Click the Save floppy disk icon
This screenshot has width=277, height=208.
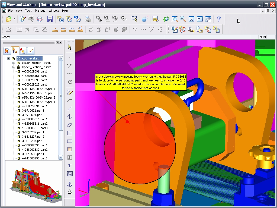(50, 19)
